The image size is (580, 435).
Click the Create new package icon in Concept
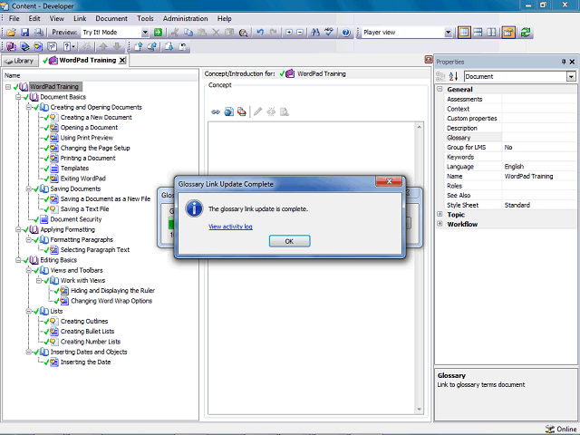[242, 111]
